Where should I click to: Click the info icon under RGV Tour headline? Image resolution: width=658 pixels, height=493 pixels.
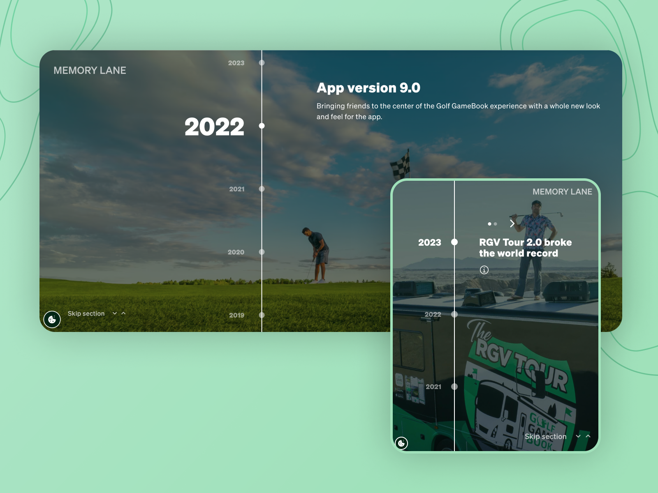coord(484,270)
